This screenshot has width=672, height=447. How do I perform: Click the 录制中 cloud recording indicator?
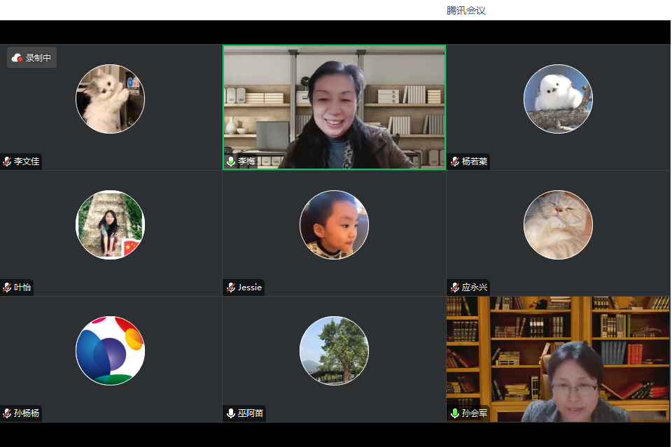[x=31, y=58]
